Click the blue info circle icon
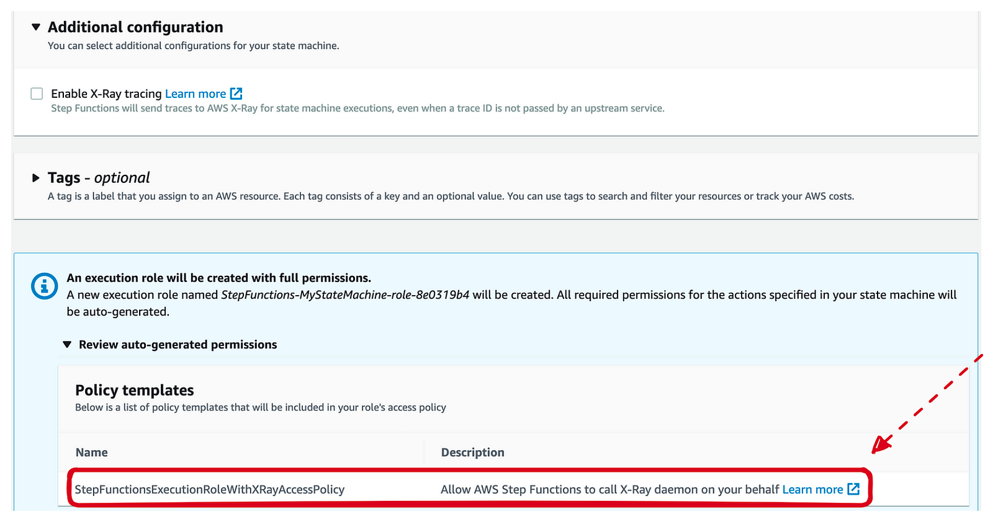Image resolution: width=993 pixels, height=522 pixels. (x=45, y=286)
